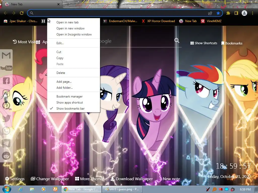Click the blue bookmark star
Screen dimensions: 258x193
tap(218, 13)
